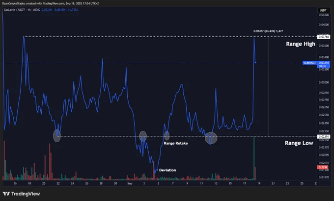
Task: Click the 0.02291 range low price label
Action: pos(324,137)
